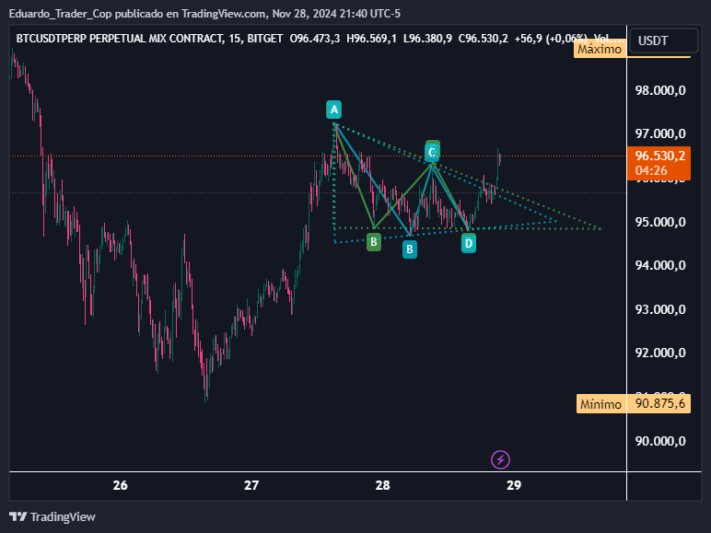711x533 pixels.
Task: Click the H96.569,1 high value
Action: point(371,39)
